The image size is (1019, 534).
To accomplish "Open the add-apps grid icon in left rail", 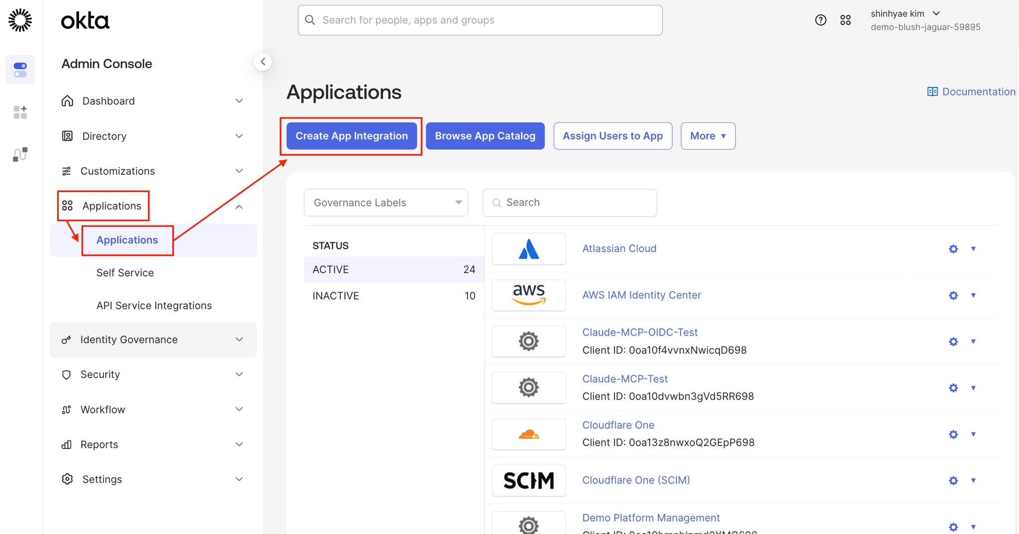I will pos(20,112).
